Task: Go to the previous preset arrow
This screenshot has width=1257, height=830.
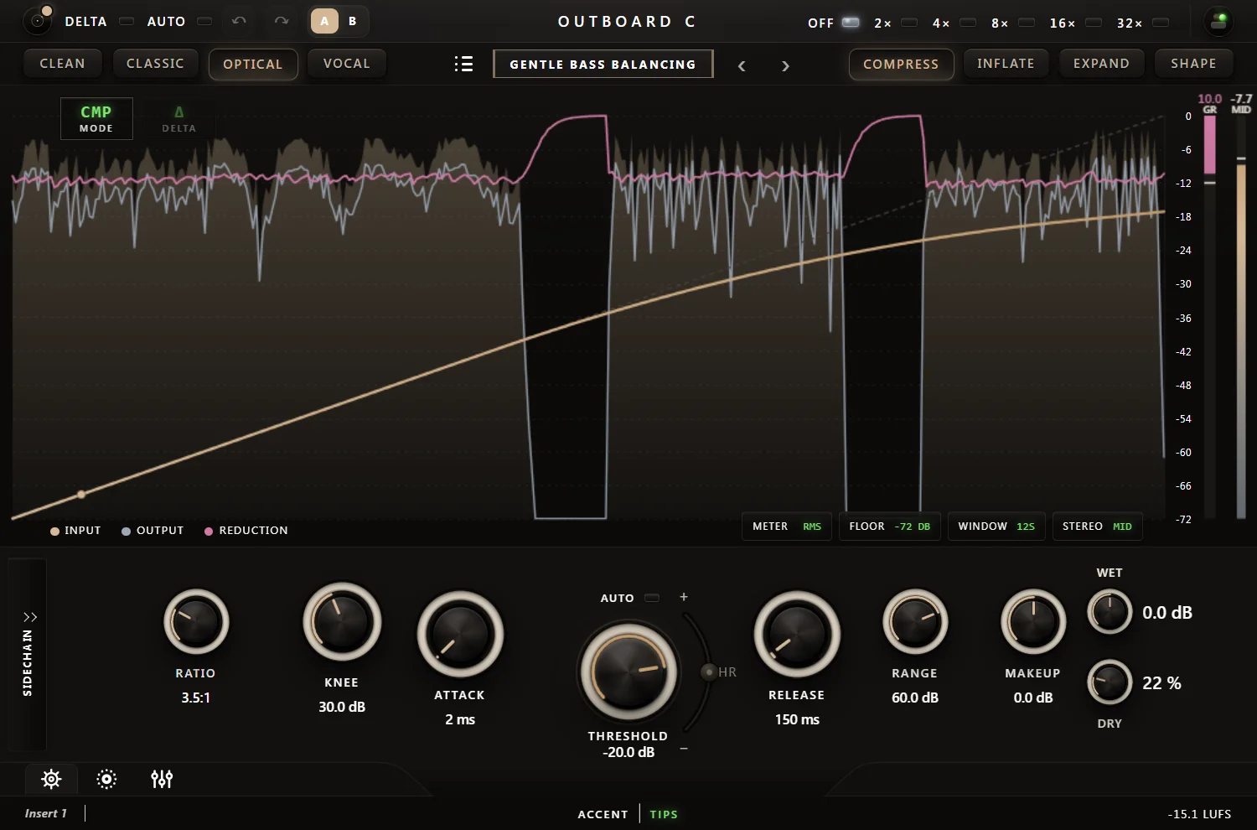Action: coord(742,65)
